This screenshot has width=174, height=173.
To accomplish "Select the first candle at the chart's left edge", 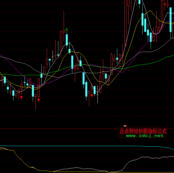I will pos(2,79).
